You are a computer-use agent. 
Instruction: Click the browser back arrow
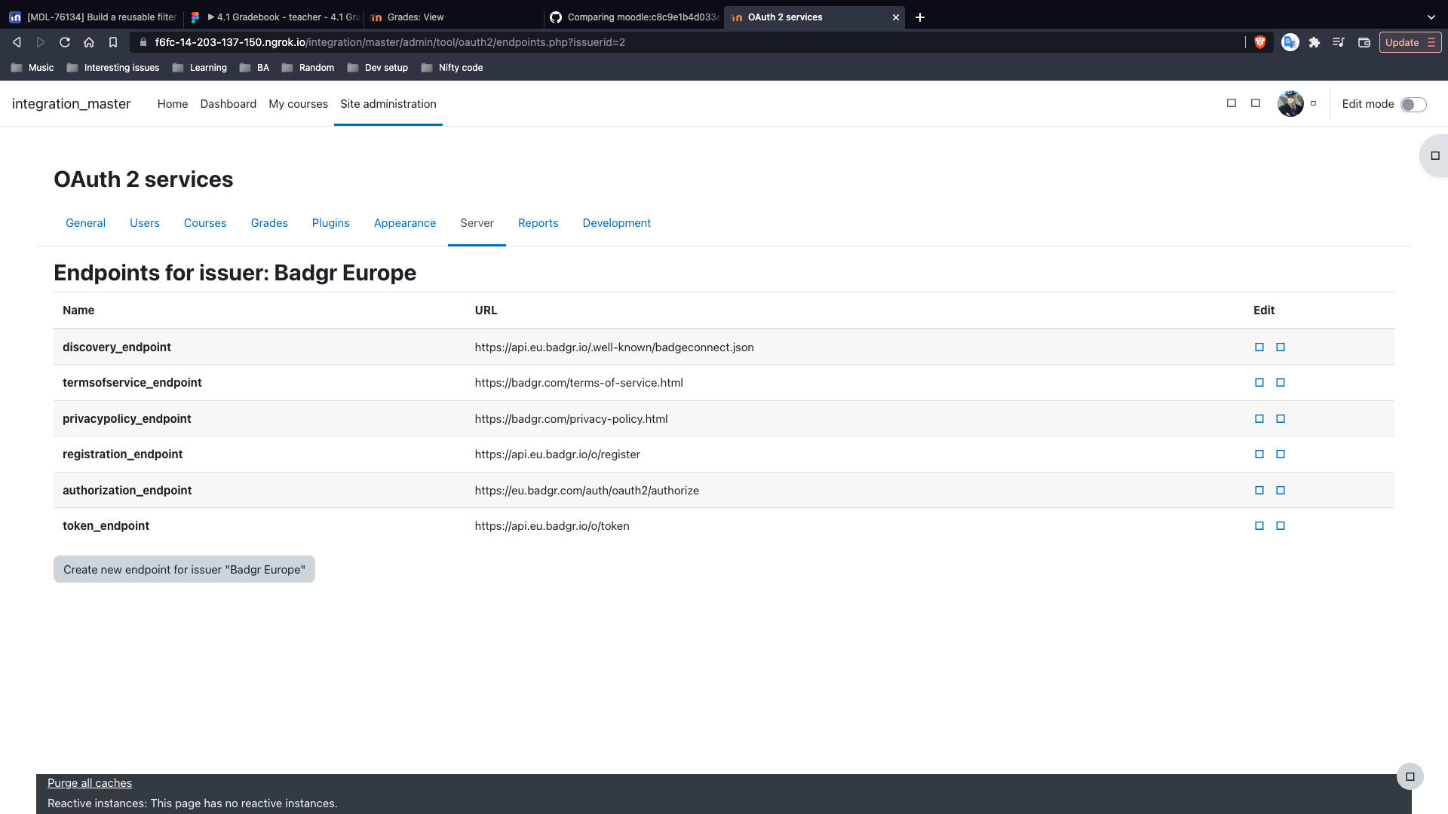click(17, 42)
